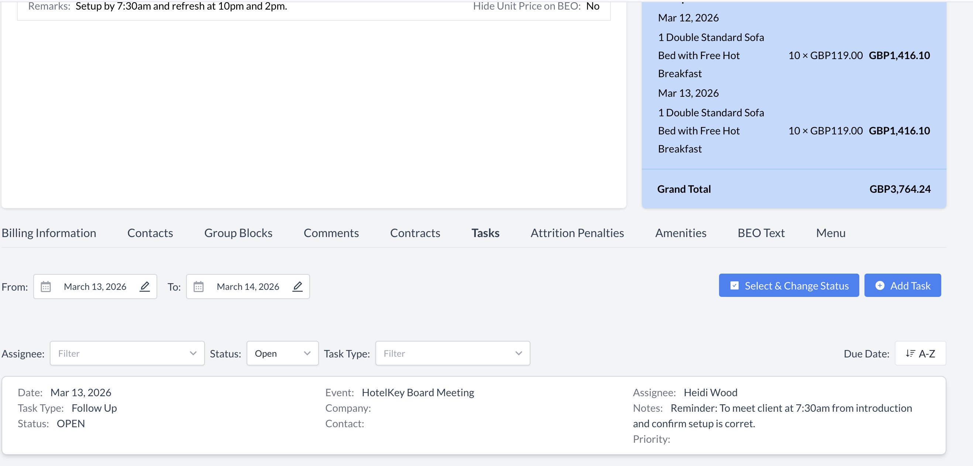Click the Due Date sort A-Z icon
Viewport: 973px width, 466px height.
point(910,353)
